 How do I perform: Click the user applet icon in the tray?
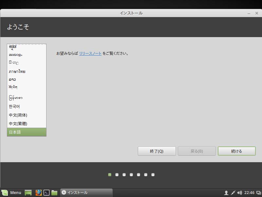click(x=226, y=193)
